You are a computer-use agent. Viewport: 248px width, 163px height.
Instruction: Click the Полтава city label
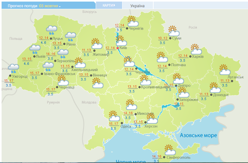coord(178,65)
